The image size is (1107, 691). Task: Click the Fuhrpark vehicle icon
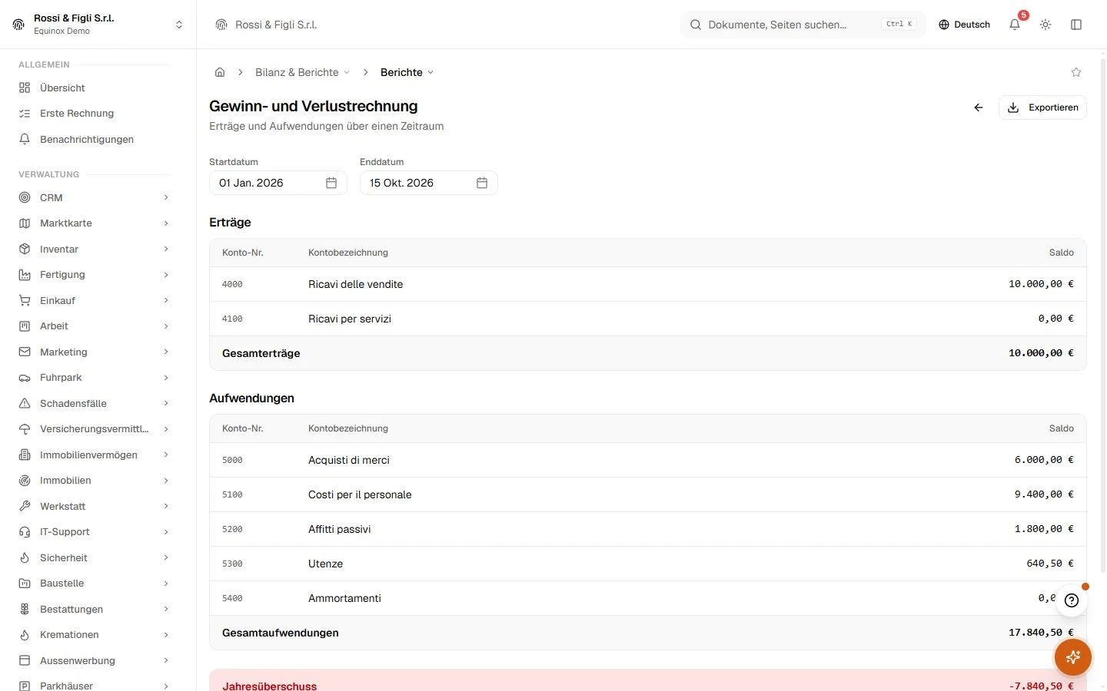[25, 378]
